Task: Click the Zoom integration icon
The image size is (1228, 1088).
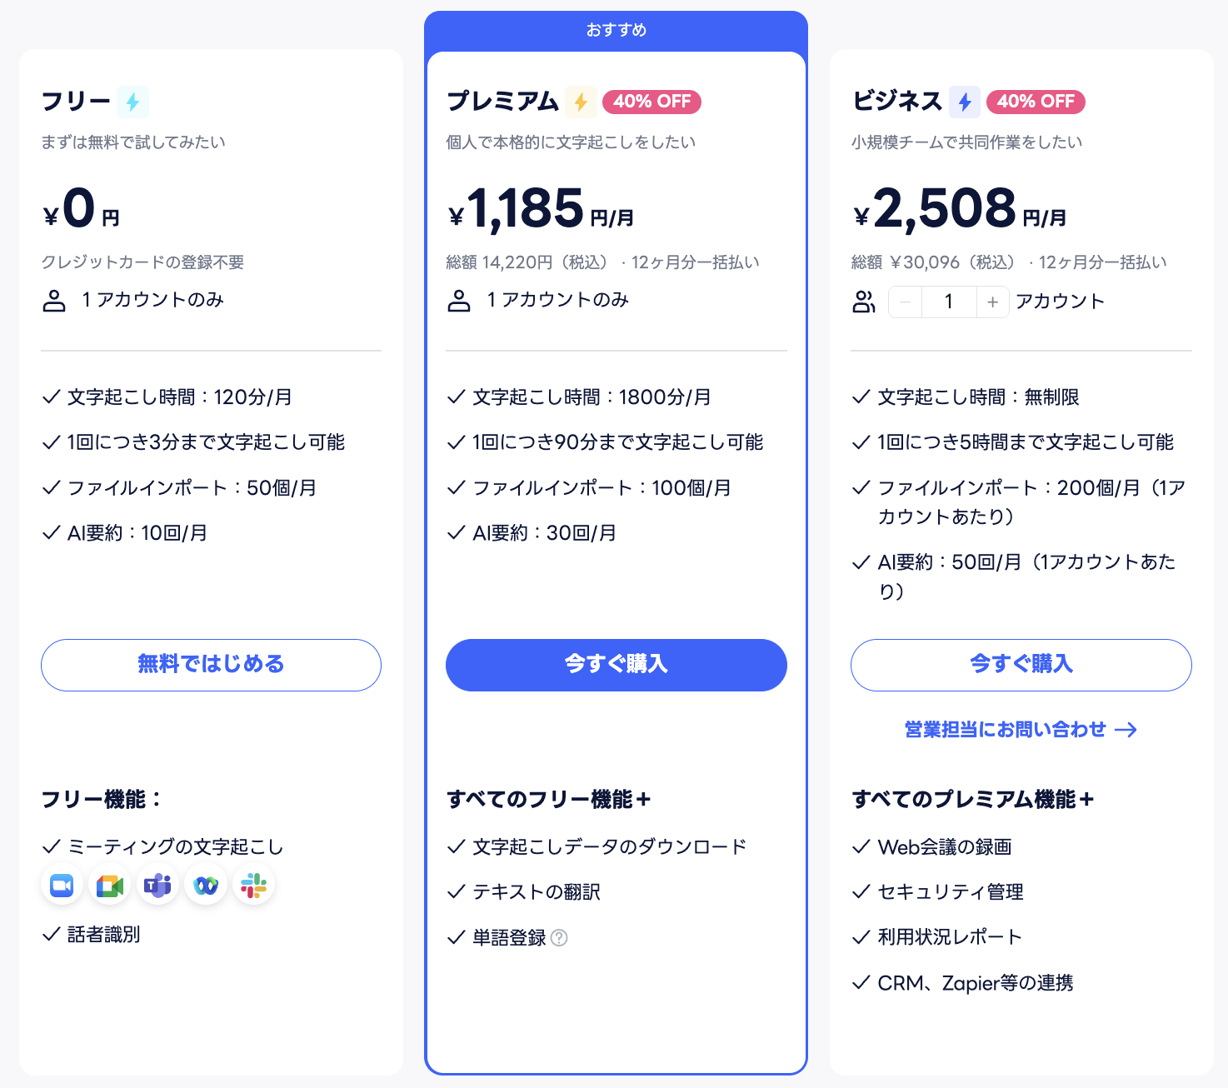Action: pyautogui.click(x=62, y=885)
